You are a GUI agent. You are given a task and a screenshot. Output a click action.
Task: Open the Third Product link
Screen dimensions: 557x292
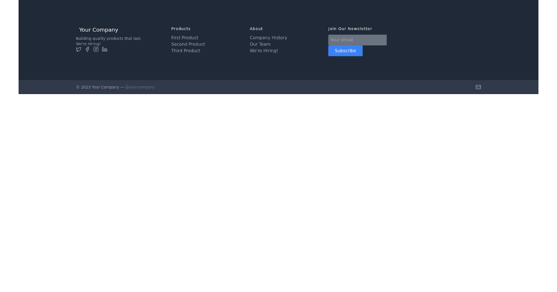tap(186, 51)
